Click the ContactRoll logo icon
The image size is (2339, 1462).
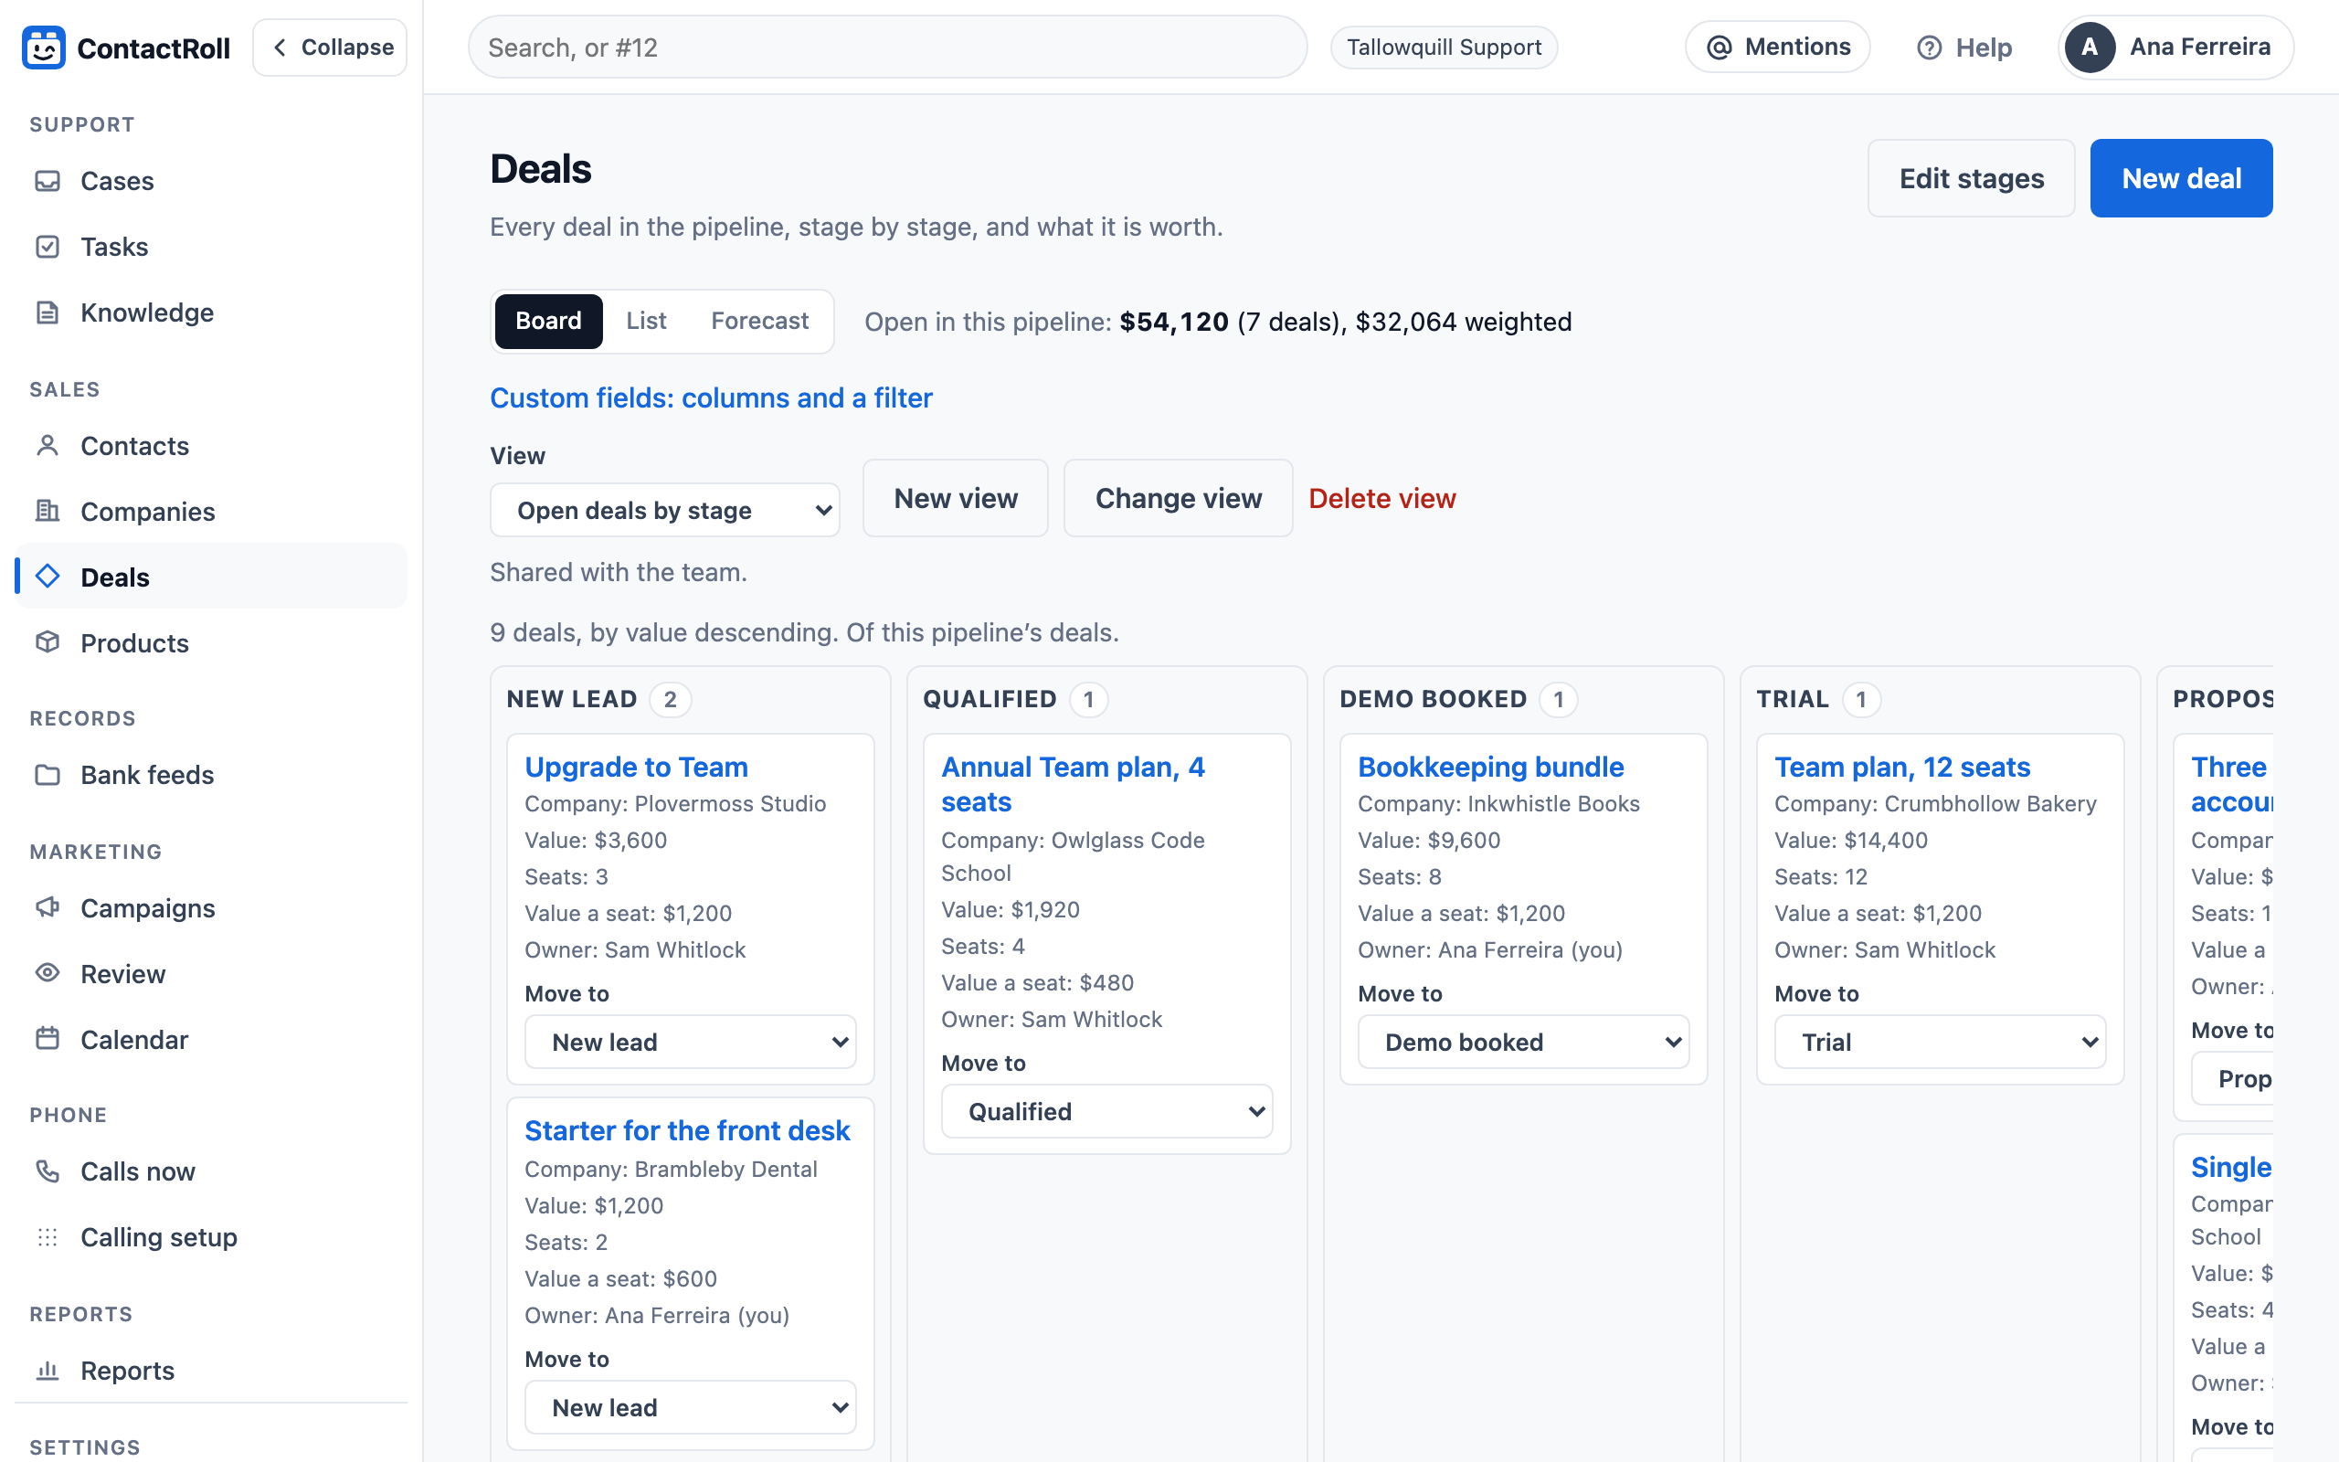pyautogui.click(x=44, y=48)
